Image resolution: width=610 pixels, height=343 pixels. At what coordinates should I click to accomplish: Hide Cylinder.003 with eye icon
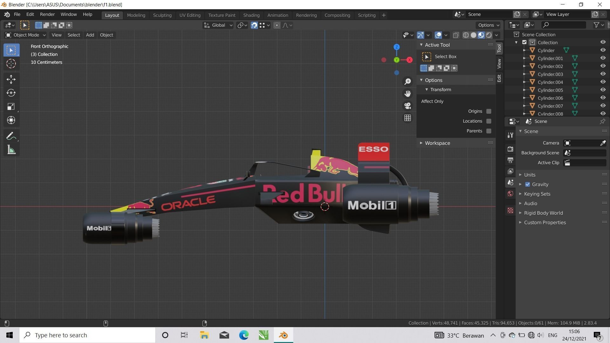point(603,74)
